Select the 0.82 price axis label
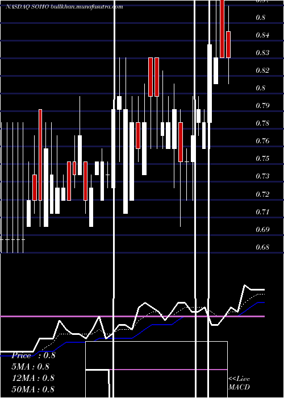This screenshot has height=398, width=284. (262, 71)
